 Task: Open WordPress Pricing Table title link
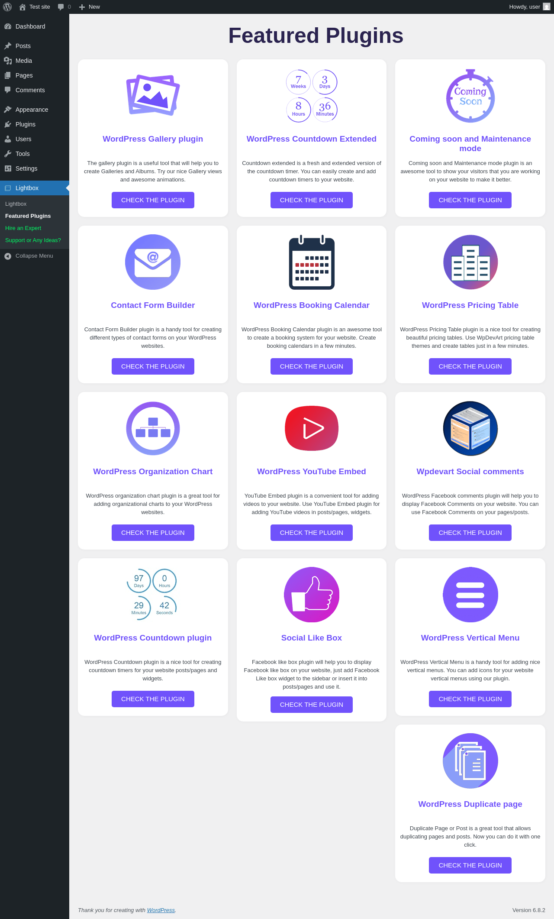470,305
